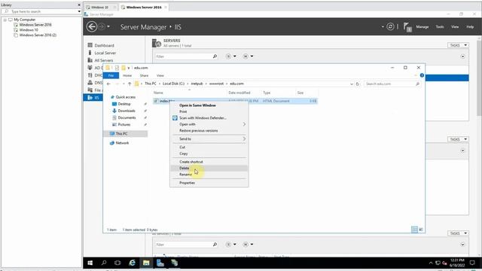This screenshot has width=482, height=271.
Task: Open Servers TASKS dropdown
Action: click(458, 45)
